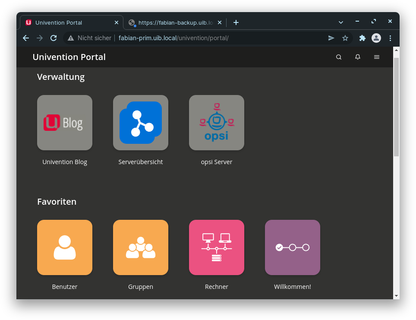The height and width of the screenshot is (320, 416).
Task: Select the Univention Portal browser tab
Action: (65, 22)
